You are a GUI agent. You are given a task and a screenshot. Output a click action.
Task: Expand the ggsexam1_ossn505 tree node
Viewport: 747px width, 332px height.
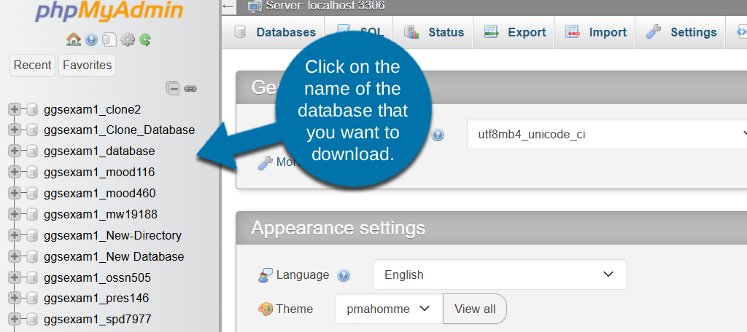coord(13,278)
